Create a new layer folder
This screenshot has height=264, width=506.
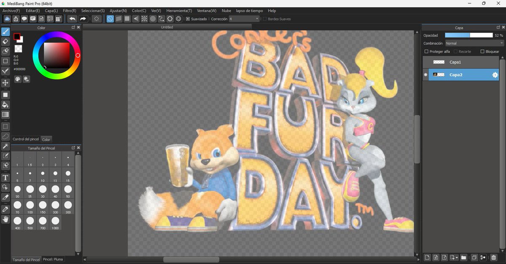pos(463,257)
